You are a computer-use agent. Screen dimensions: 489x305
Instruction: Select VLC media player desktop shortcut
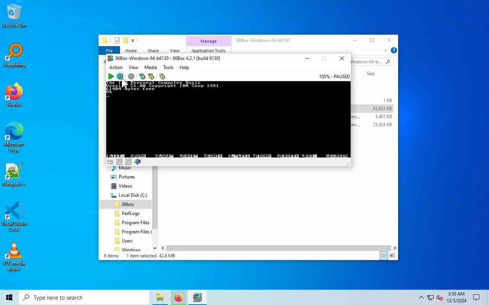pyautogui.click(x=14, y=256)
